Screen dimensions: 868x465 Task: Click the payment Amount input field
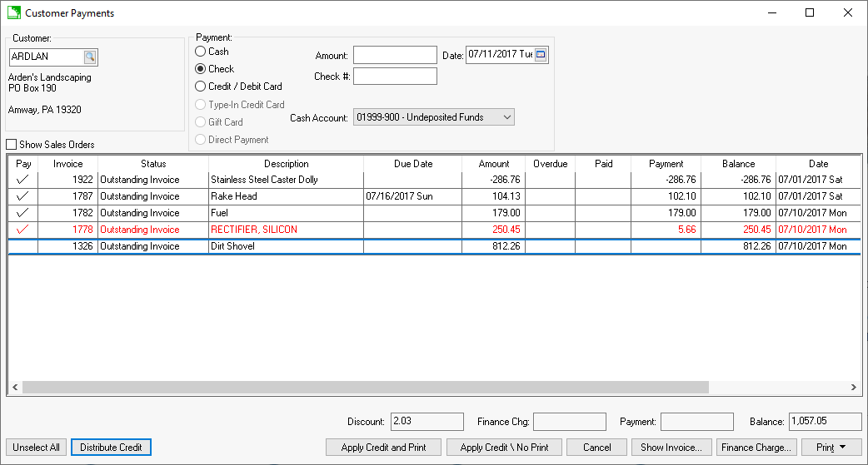395,55
